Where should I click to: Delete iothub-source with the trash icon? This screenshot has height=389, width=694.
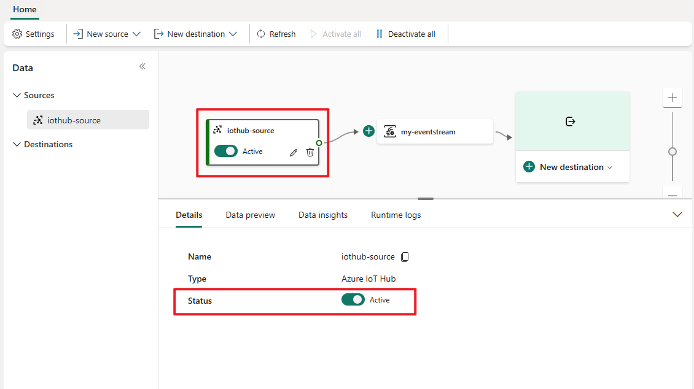coord(310,152)
